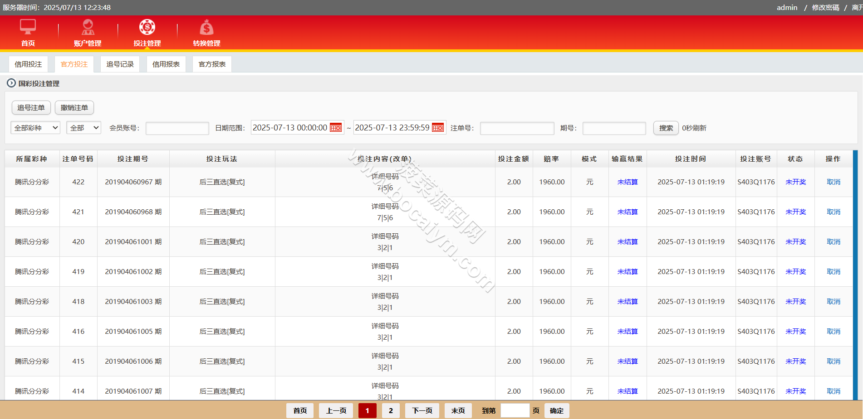
Task: Click the 投注内容(改单) column header
Action: [x=385, y=159]
